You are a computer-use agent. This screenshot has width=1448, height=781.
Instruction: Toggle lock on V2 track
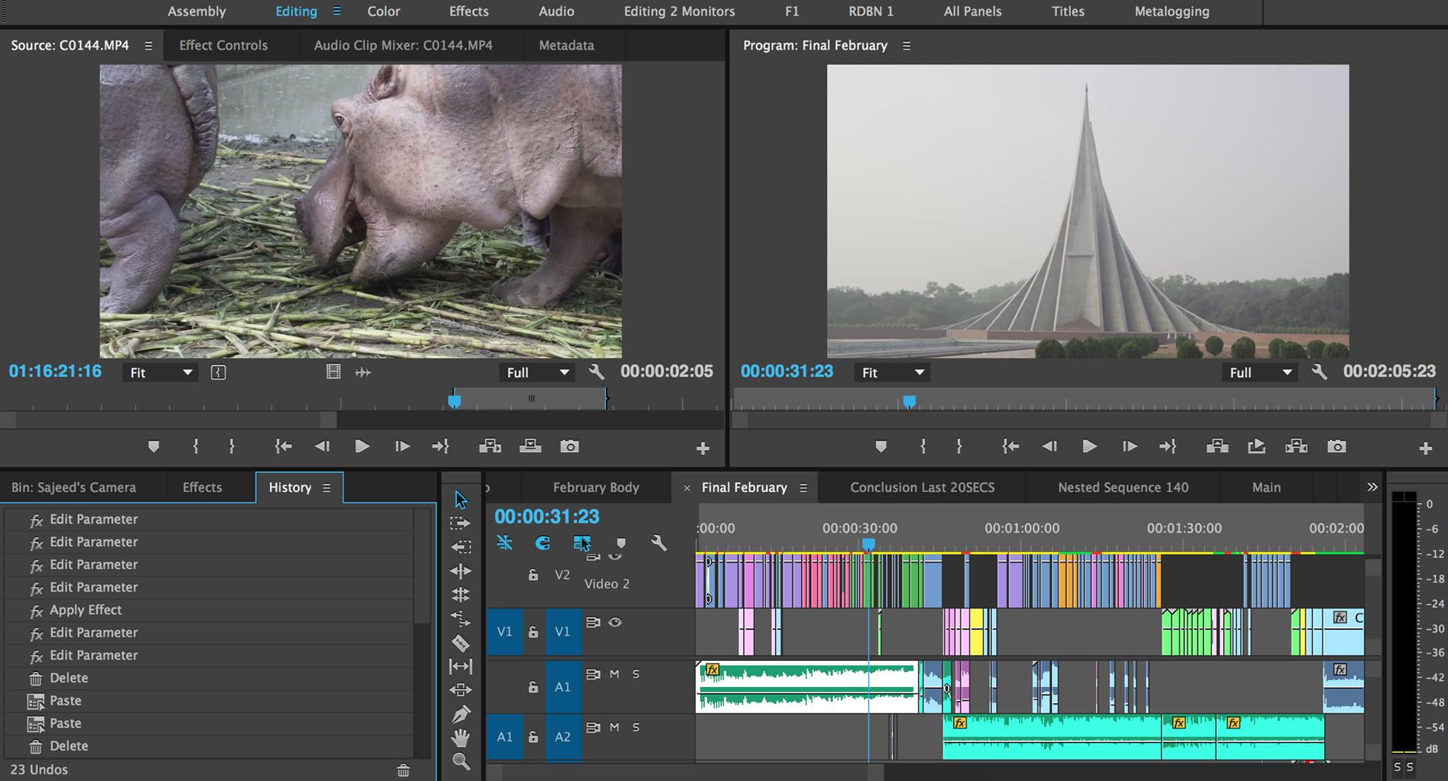(x=533, y=575)
